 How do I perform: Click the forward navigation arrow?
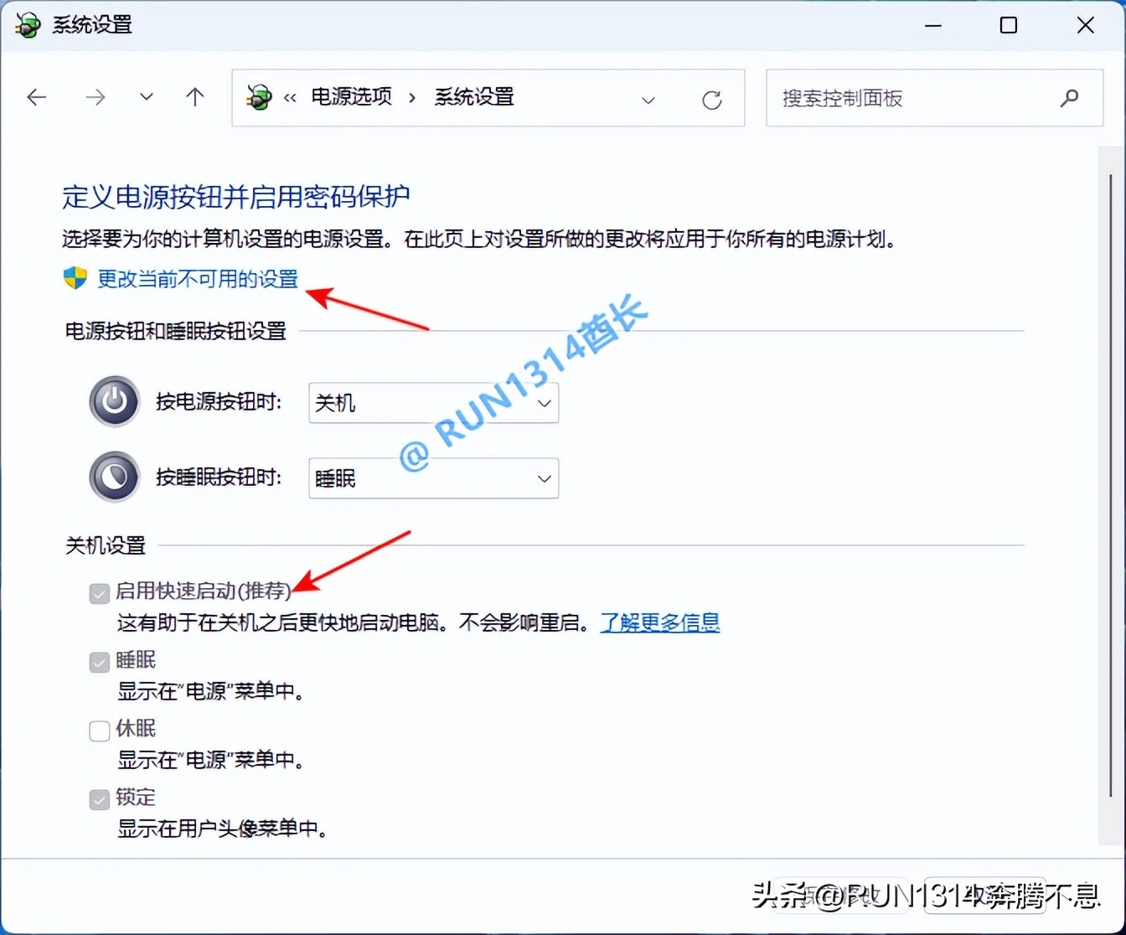tap(96, 97)
